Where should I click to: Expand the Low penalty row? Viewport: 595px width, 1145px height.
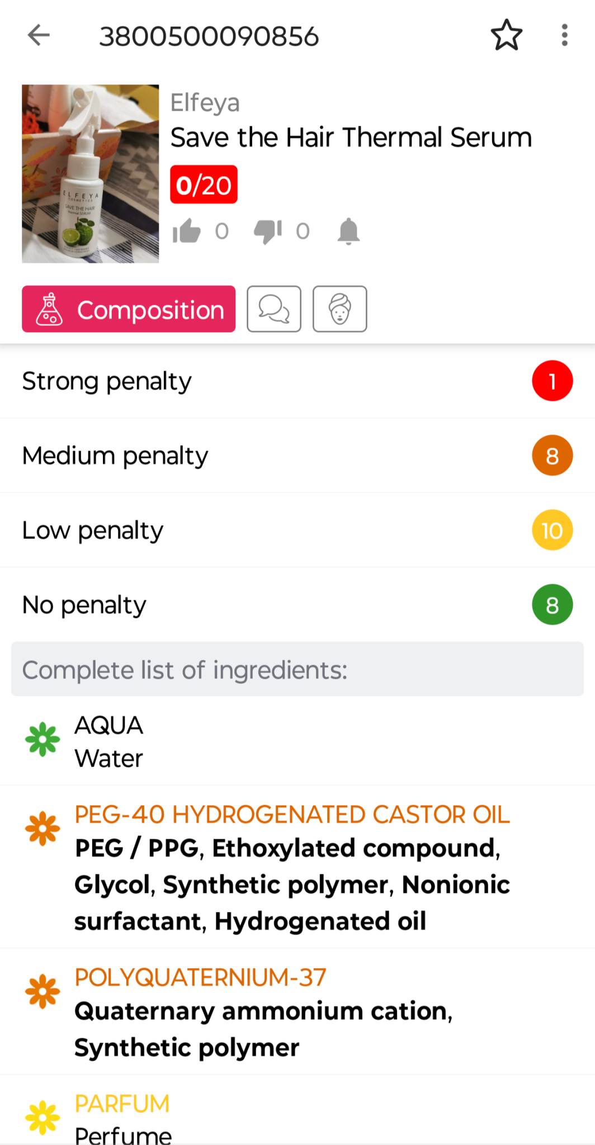297,530
